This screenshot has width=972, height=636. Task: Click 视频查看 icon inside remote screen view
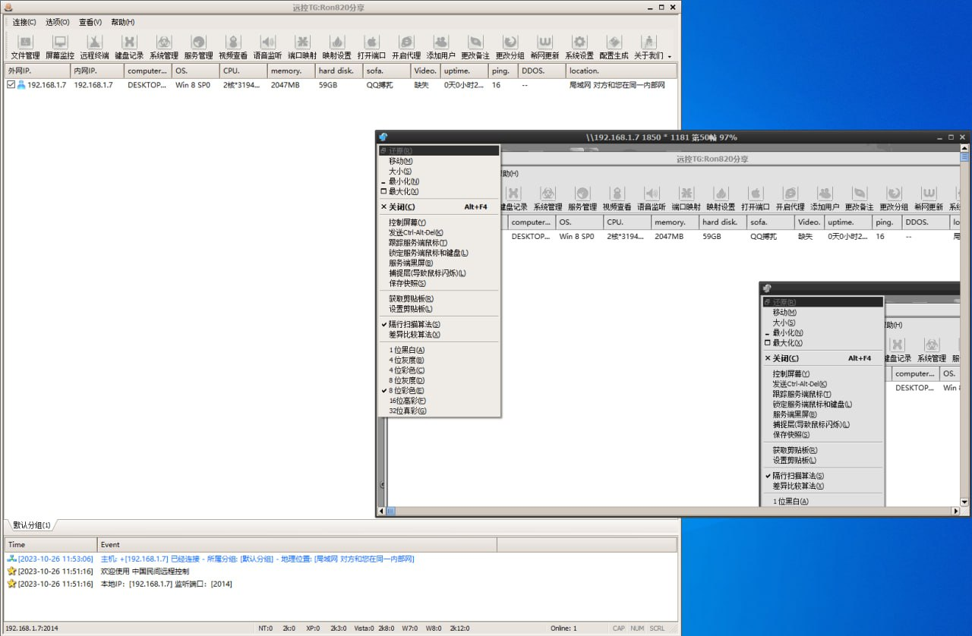point(617,198)
